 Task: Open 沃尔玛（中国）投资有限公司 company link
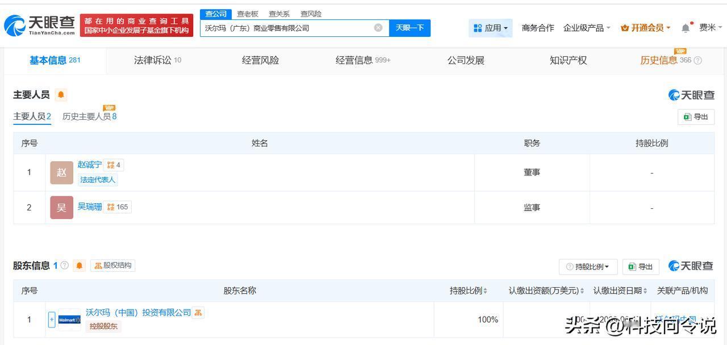[x=139, y=313]
